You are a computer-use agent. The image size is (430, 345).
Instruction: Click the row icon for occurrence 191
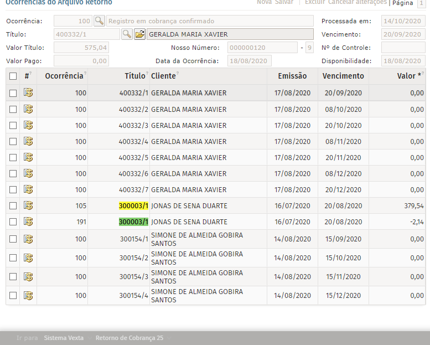coord(28,222)
